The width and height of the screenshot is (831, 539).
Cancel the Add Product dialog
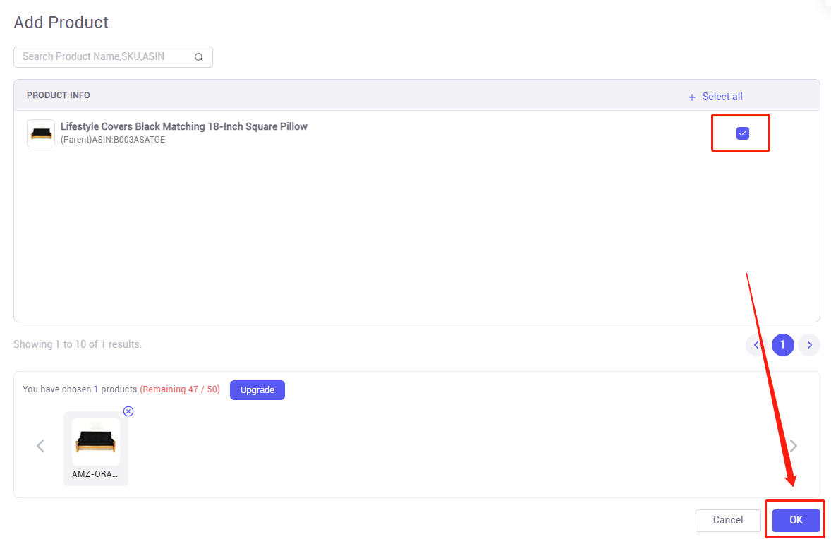[728, 521]
